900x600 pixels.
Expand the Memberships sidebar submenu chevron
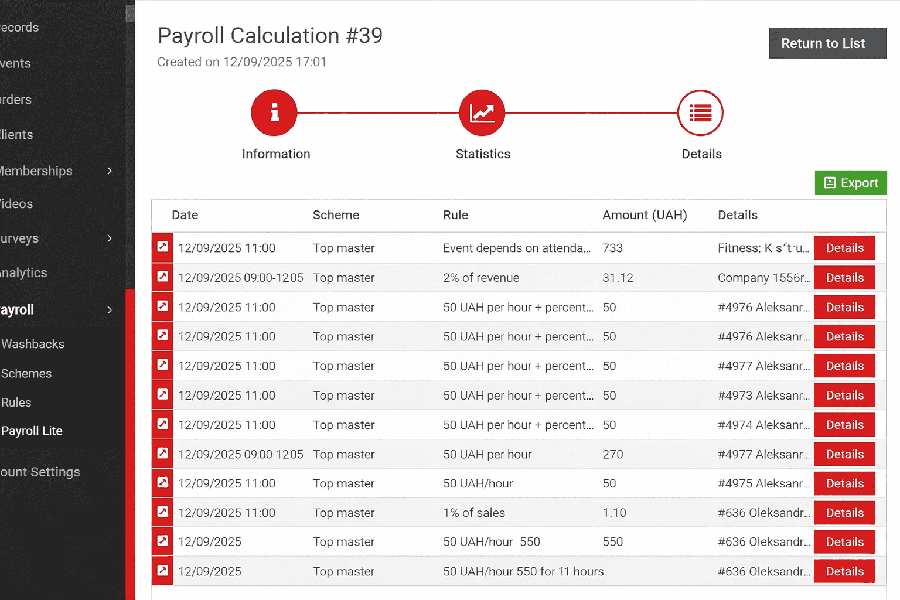point(110,171)
